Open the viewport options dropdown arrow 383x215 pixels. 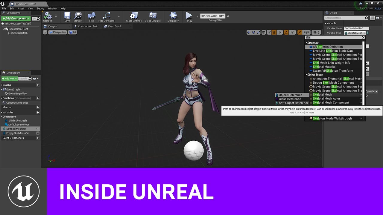pos(45,32)
